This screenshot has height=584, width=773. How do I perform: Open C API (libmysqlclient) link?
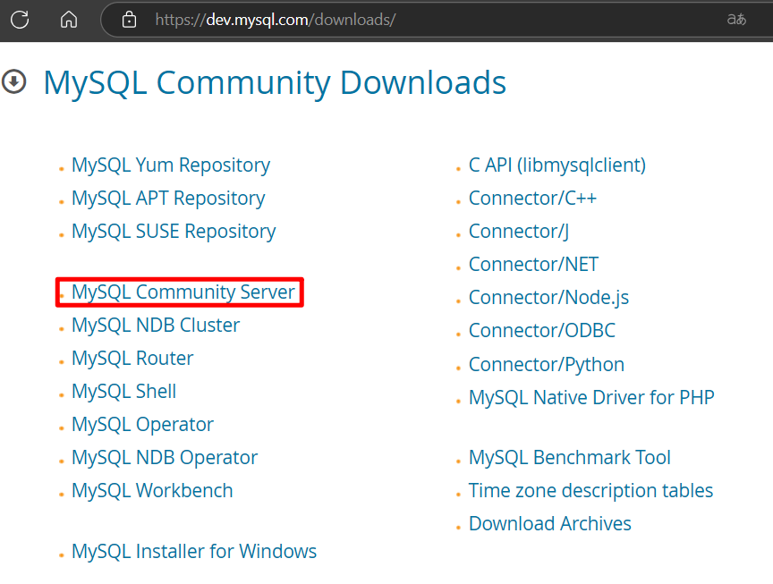557,165
